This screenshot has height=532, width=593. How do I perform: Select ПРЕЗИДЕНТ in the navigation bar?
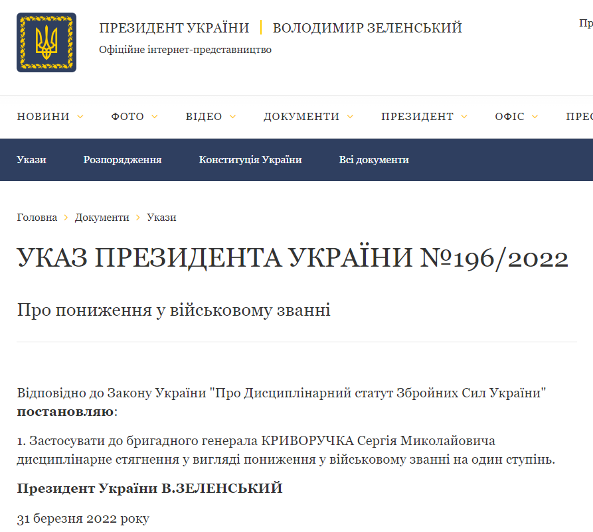[419, 116]
